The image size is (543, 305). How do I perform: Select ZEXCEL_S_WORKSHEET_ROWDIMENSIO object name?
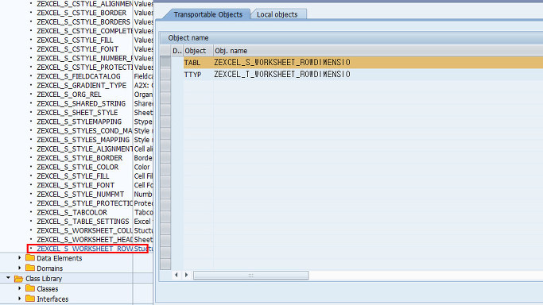point(282,62)
